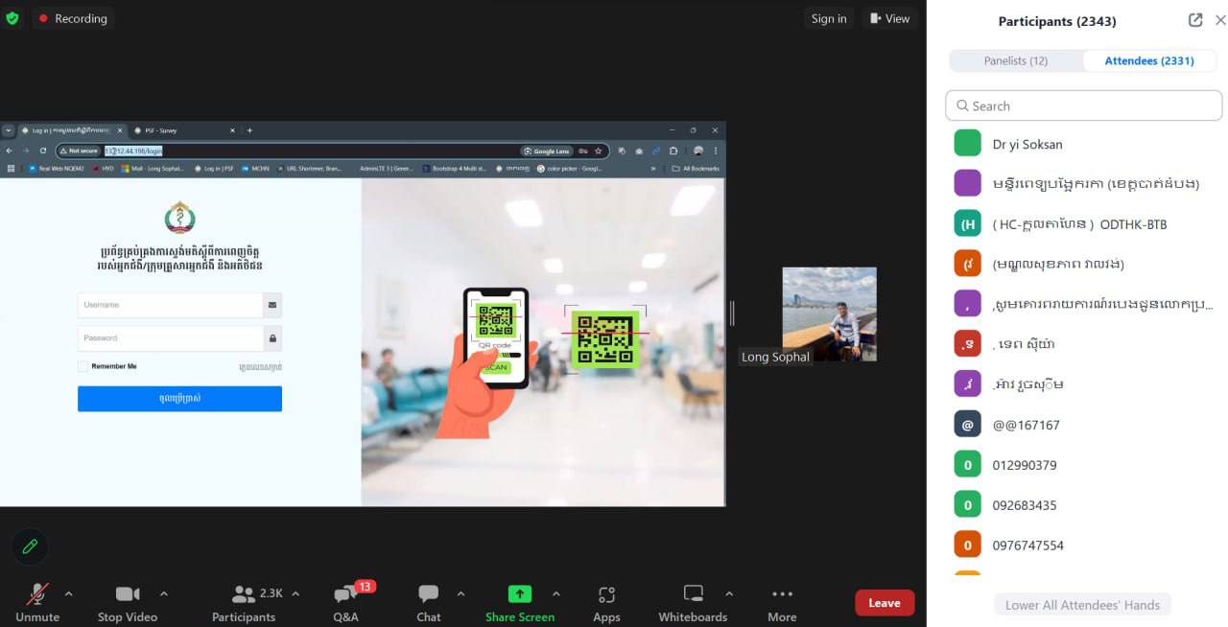
Task: Open All Bookmarks folder in shared browser
Action: (697, 168)
